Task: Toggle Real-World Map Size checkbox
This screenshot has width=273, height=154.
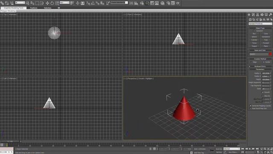Action: [x=250, y=108]
